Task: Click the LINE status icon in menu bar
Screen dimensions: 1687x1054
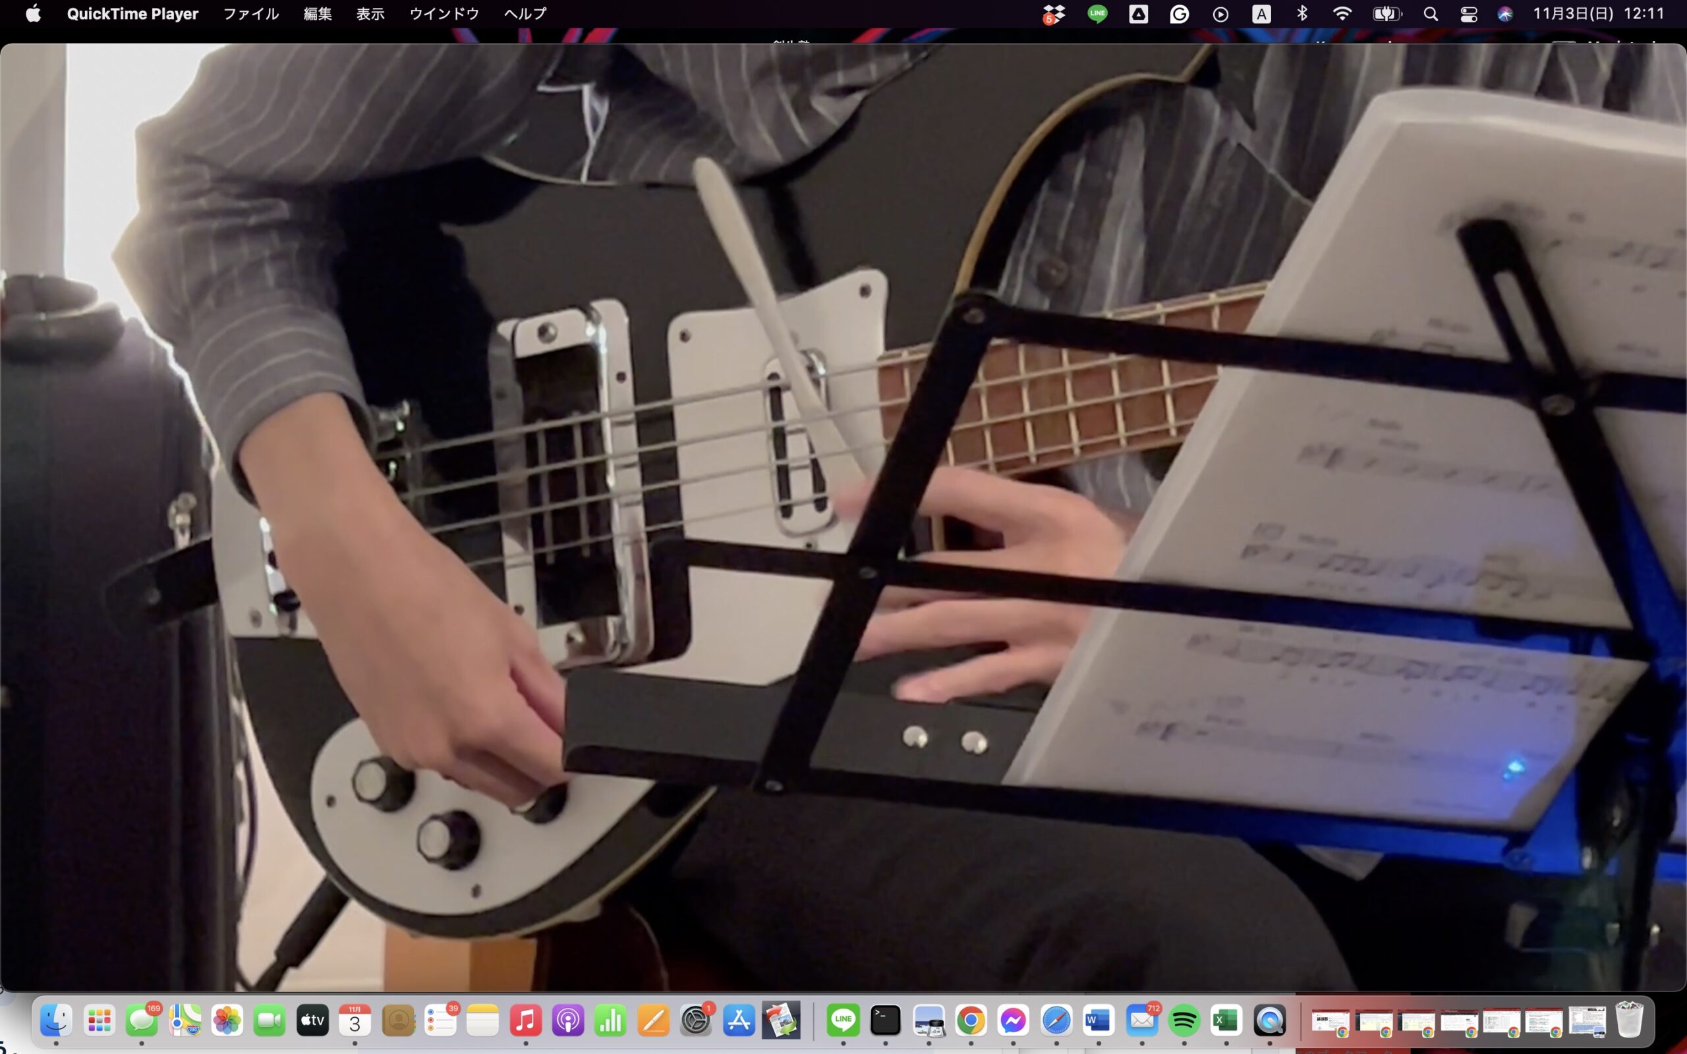Action: (x=1097, y=14)
